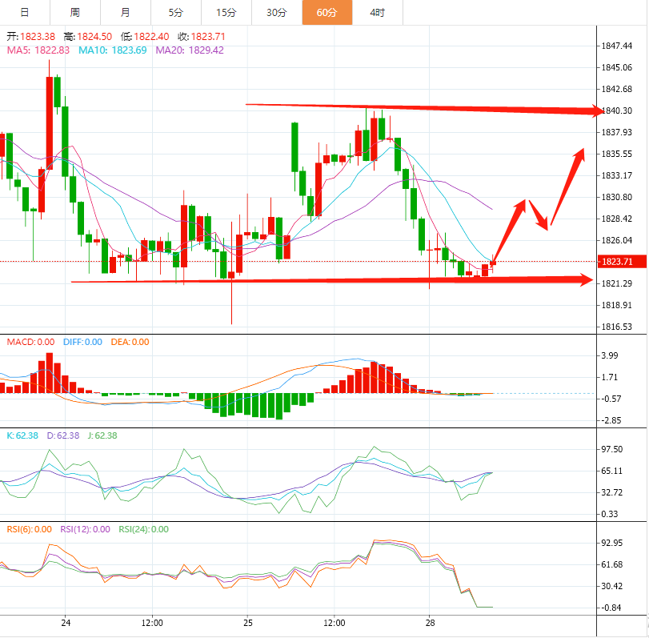This screenshot has width=649, height=638.
Task: Click the 1847.44 price axis label
Action: [x=617, y=46]
